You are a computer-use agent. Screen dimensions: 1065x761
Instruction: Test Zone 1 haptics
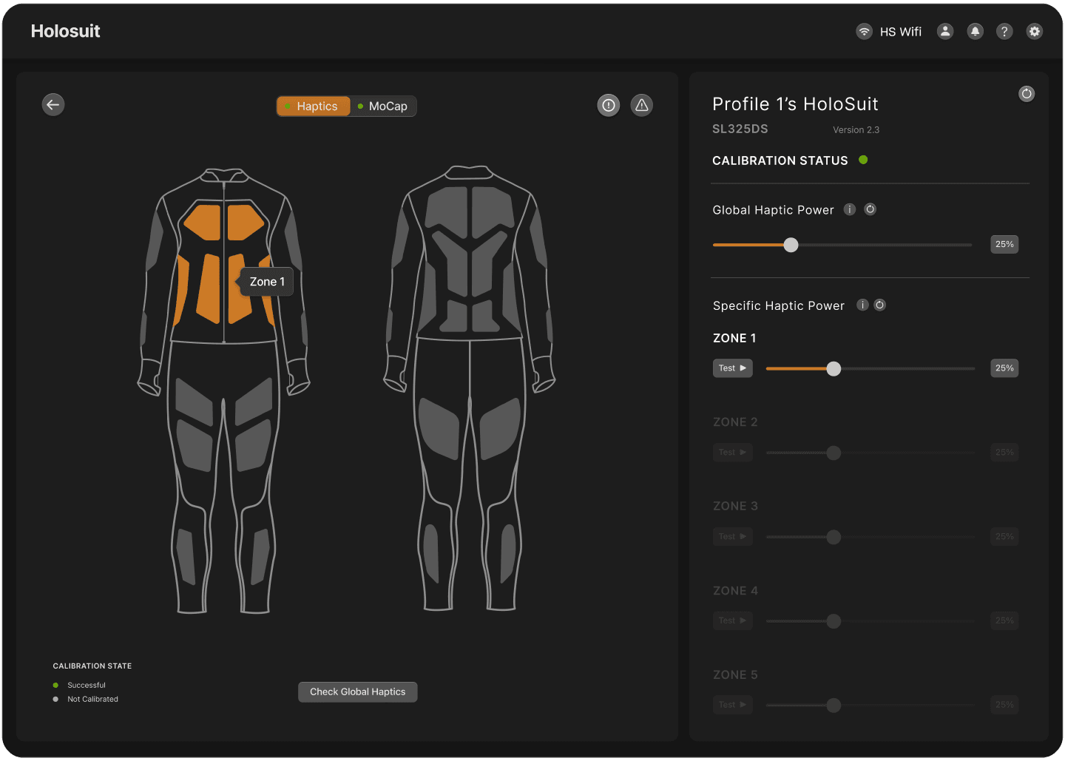(x=733, y=368)
